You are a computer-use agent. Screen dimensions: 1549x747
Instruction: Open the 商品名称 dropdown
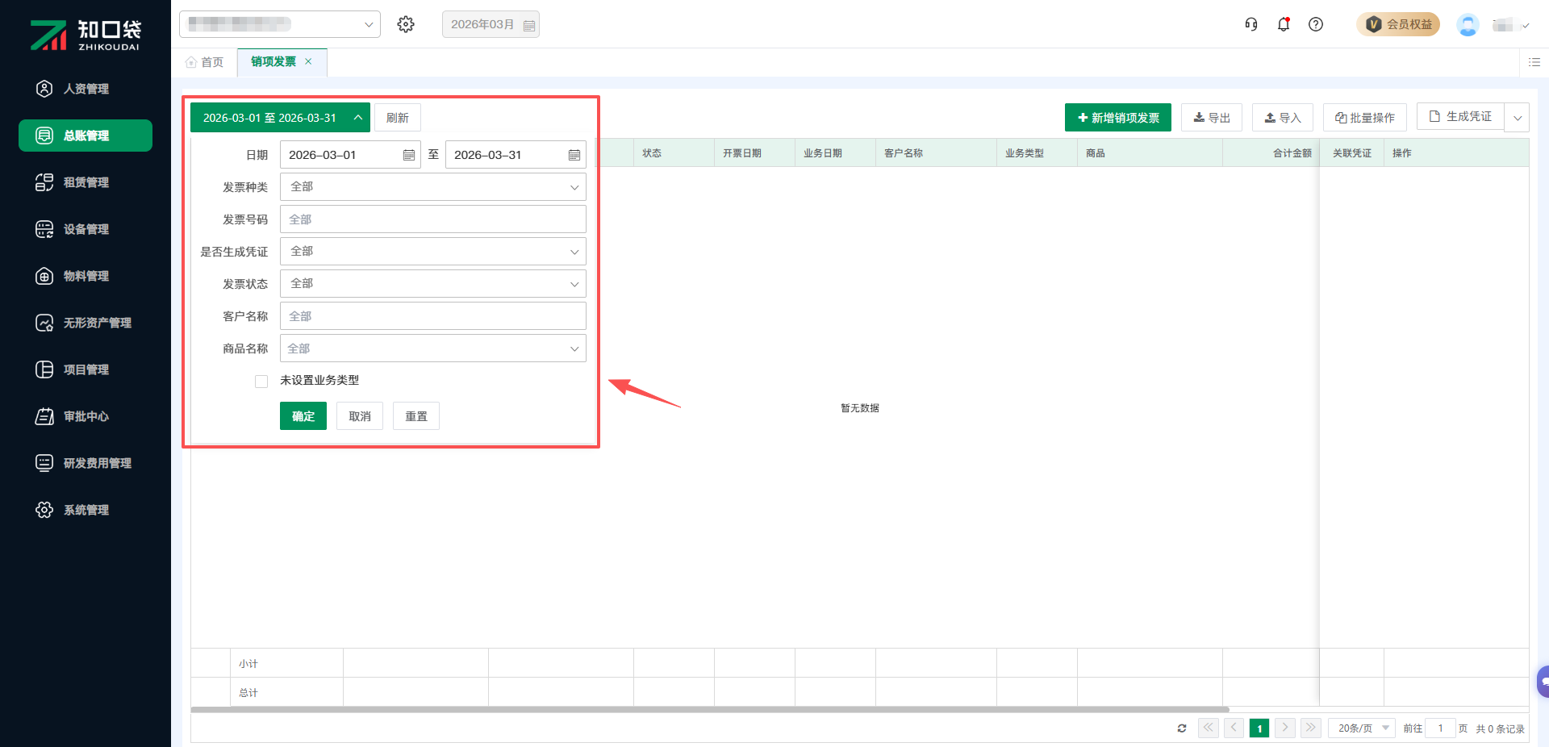tap(433, 348)
